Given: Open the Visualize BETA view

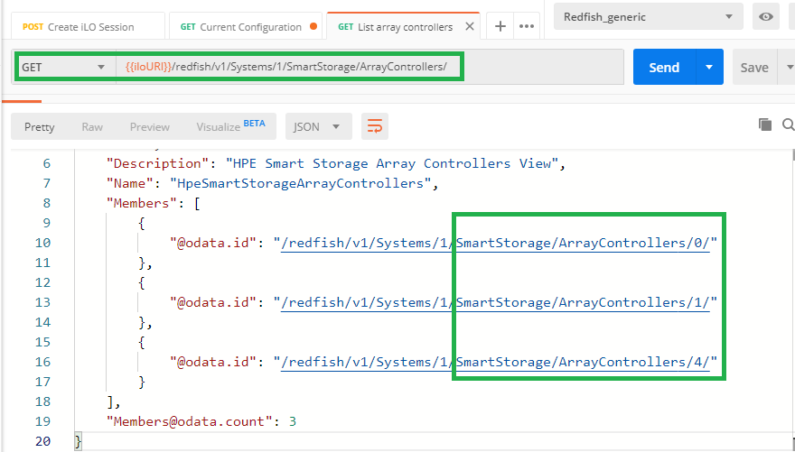Looking at the screenshot, I should click(x=230, y=126).
